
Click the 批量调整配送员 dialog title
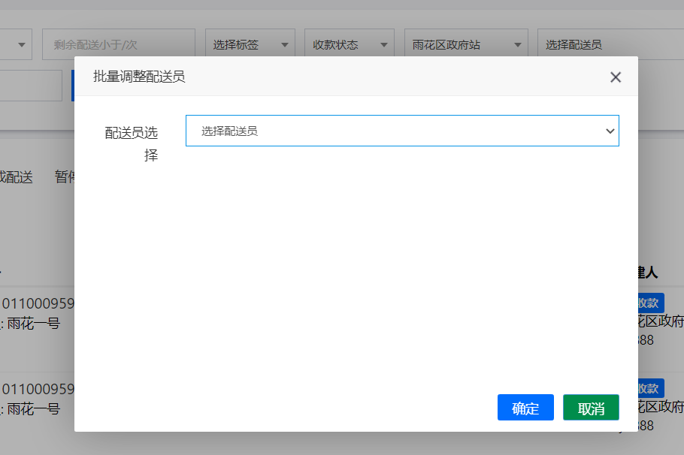click(x=139, y=77)
